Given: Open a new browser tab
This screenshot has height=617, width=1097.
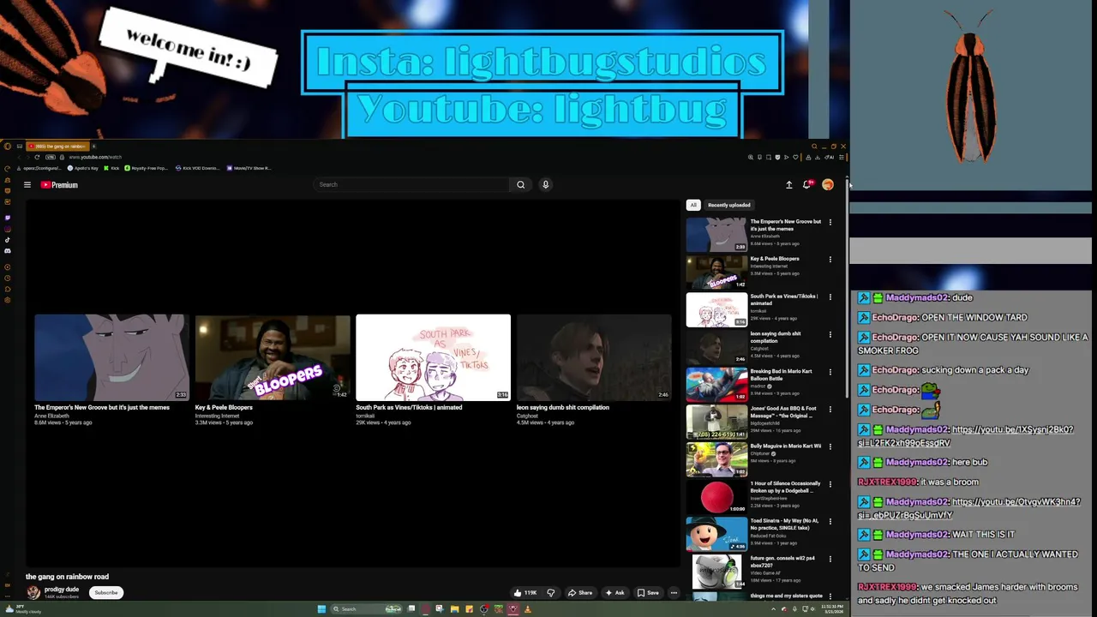Looking at the screenshot, I should (x=94, y=147).
